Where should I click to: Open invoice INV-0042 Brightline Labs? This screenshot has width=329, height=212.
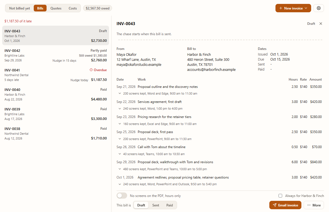coord(55,55)
